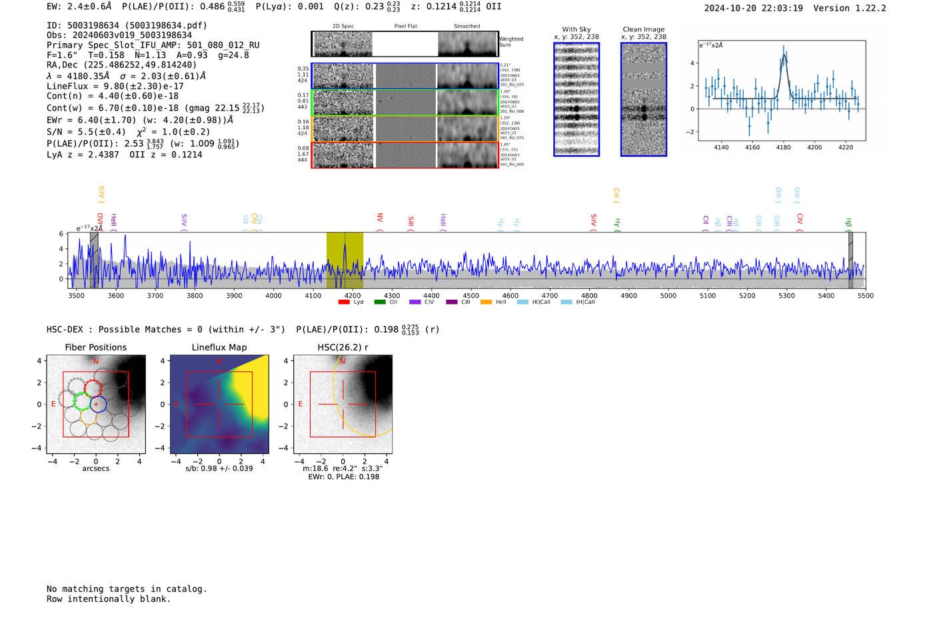Click the purple CIV legend swatch
Viewport: 933px width, 635px height.
tap(415, 303)
